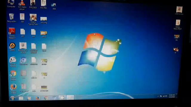This screenshot has height=107, width=191.
Task: Open Adobe Reader X shortcut
Action: coord(12,33)
